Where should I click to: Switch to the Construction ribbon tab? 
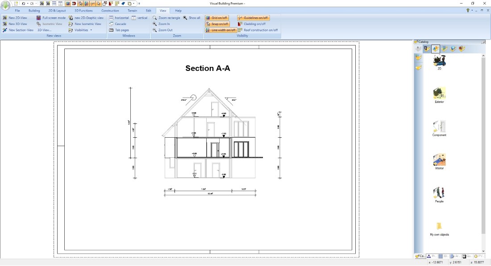[110, 10]
